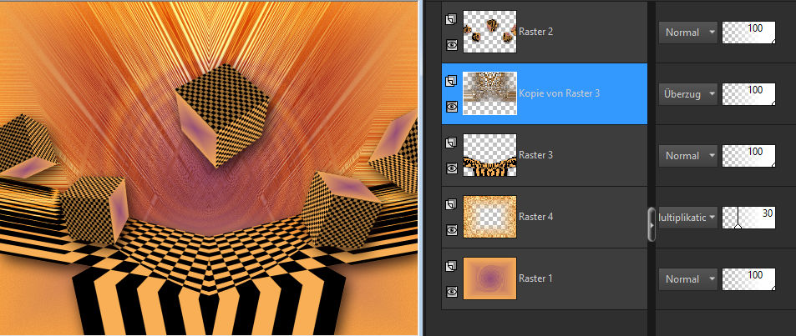Click the Raster 1 spiral layer thumbnail
This screenshot has height=336, width=796.
(489, 278)
